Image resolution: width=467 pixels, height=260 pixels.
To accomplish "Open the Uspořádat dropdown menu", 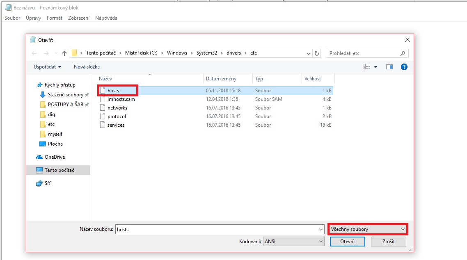I will [48, 67].
